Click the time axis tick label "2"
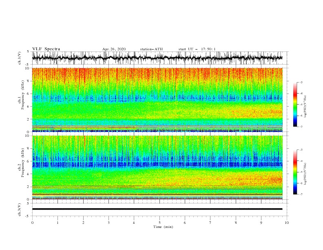This screenshot has width=323, height=250. [x=83, y=223]
